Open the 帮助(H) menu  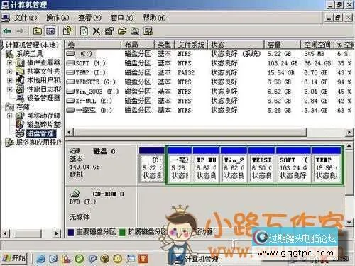(x=154, y=18)
